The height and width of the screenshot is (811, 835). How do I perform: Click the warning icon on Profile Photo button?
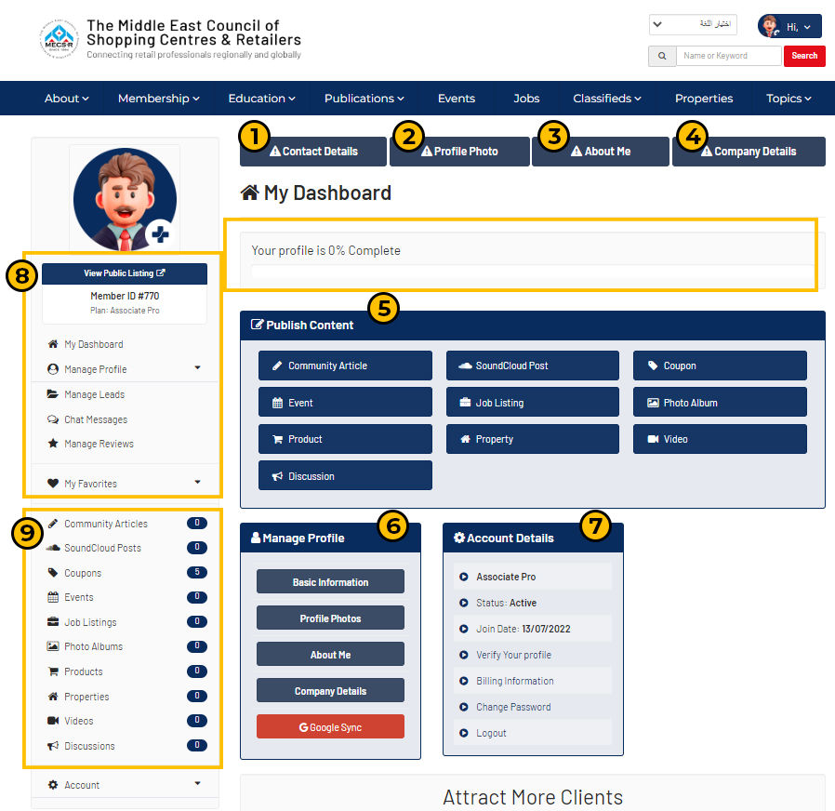pos(427,152)
